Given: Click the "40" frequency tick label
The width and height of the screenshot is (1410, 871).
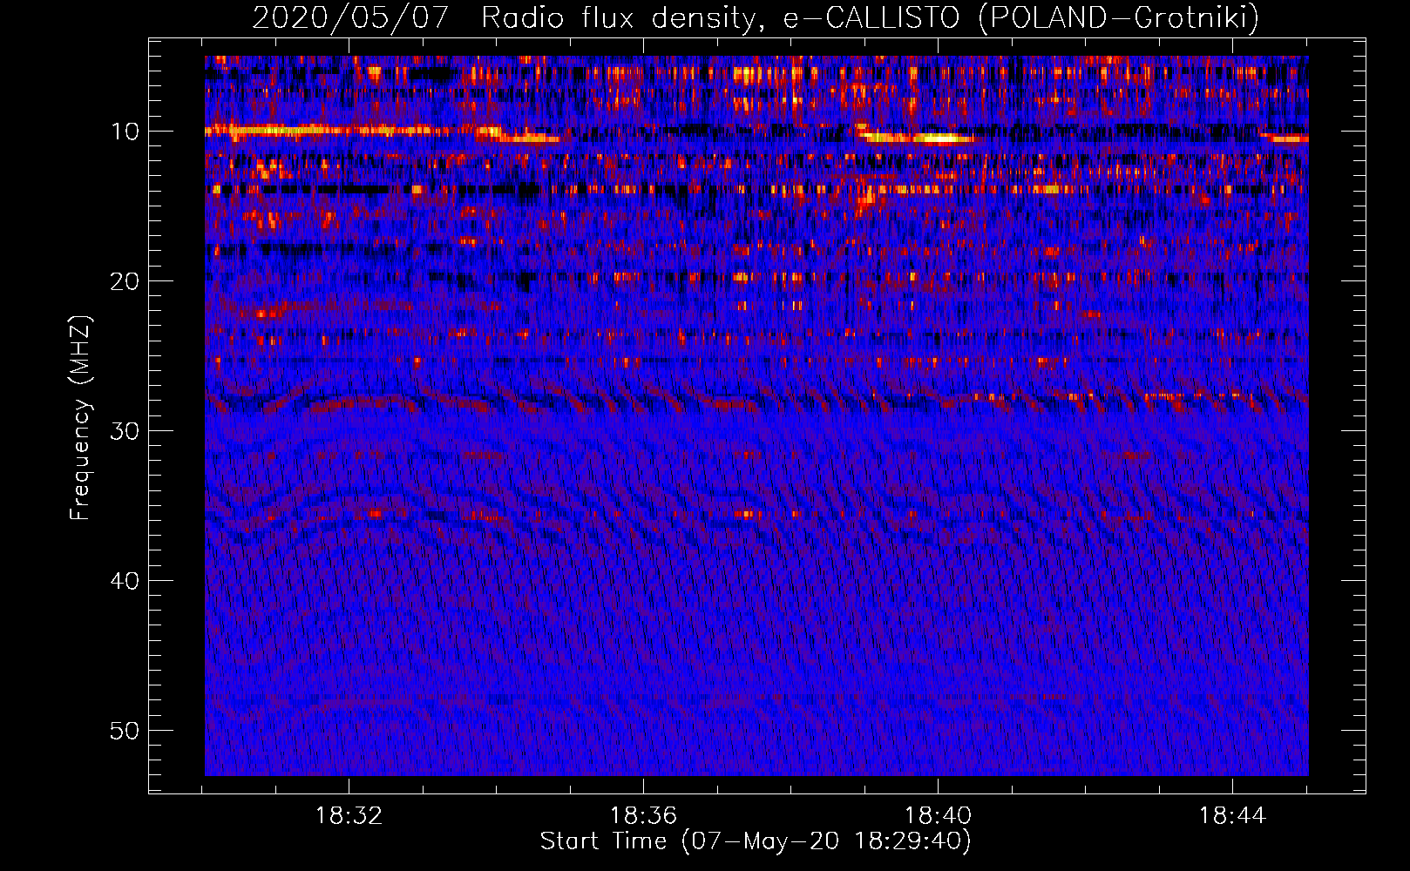Looking at the screenshot, I should point(125,581).
